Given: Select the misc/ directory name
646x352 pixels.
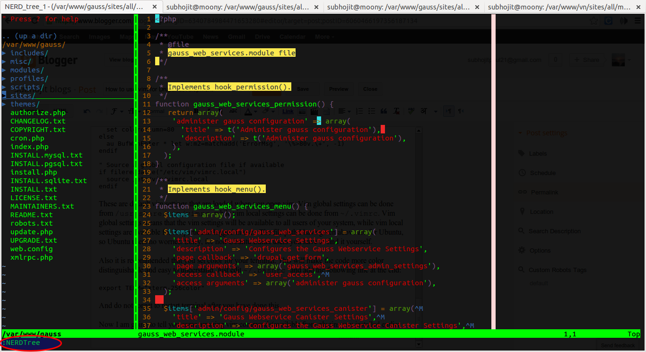Looking at the screenshot, I should point(21,62).
